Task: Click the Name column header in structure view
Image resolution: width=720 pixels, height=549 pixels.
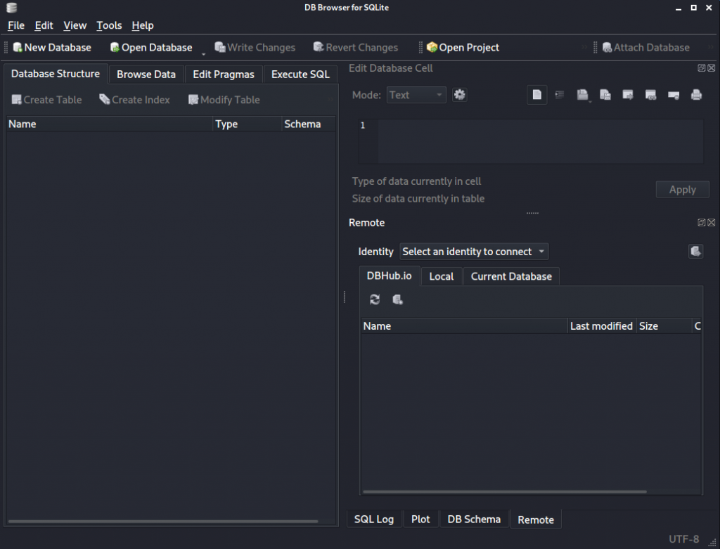Action: click(x=110, y=124)
